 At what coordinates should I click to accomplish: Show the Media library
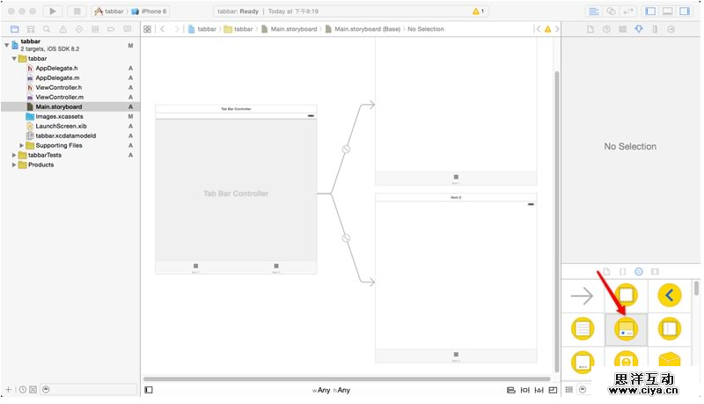pyautogui.click(x=655, y=272)
